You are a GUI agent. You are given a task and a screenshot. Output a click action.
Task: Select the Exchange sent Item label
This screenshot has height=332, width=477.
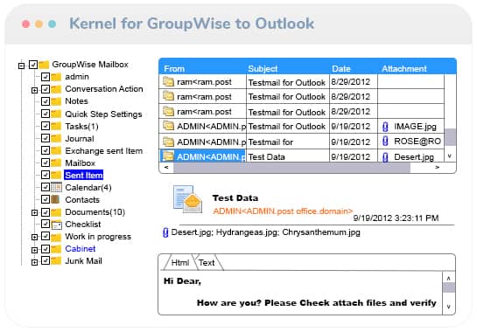[x=104, y=151]
